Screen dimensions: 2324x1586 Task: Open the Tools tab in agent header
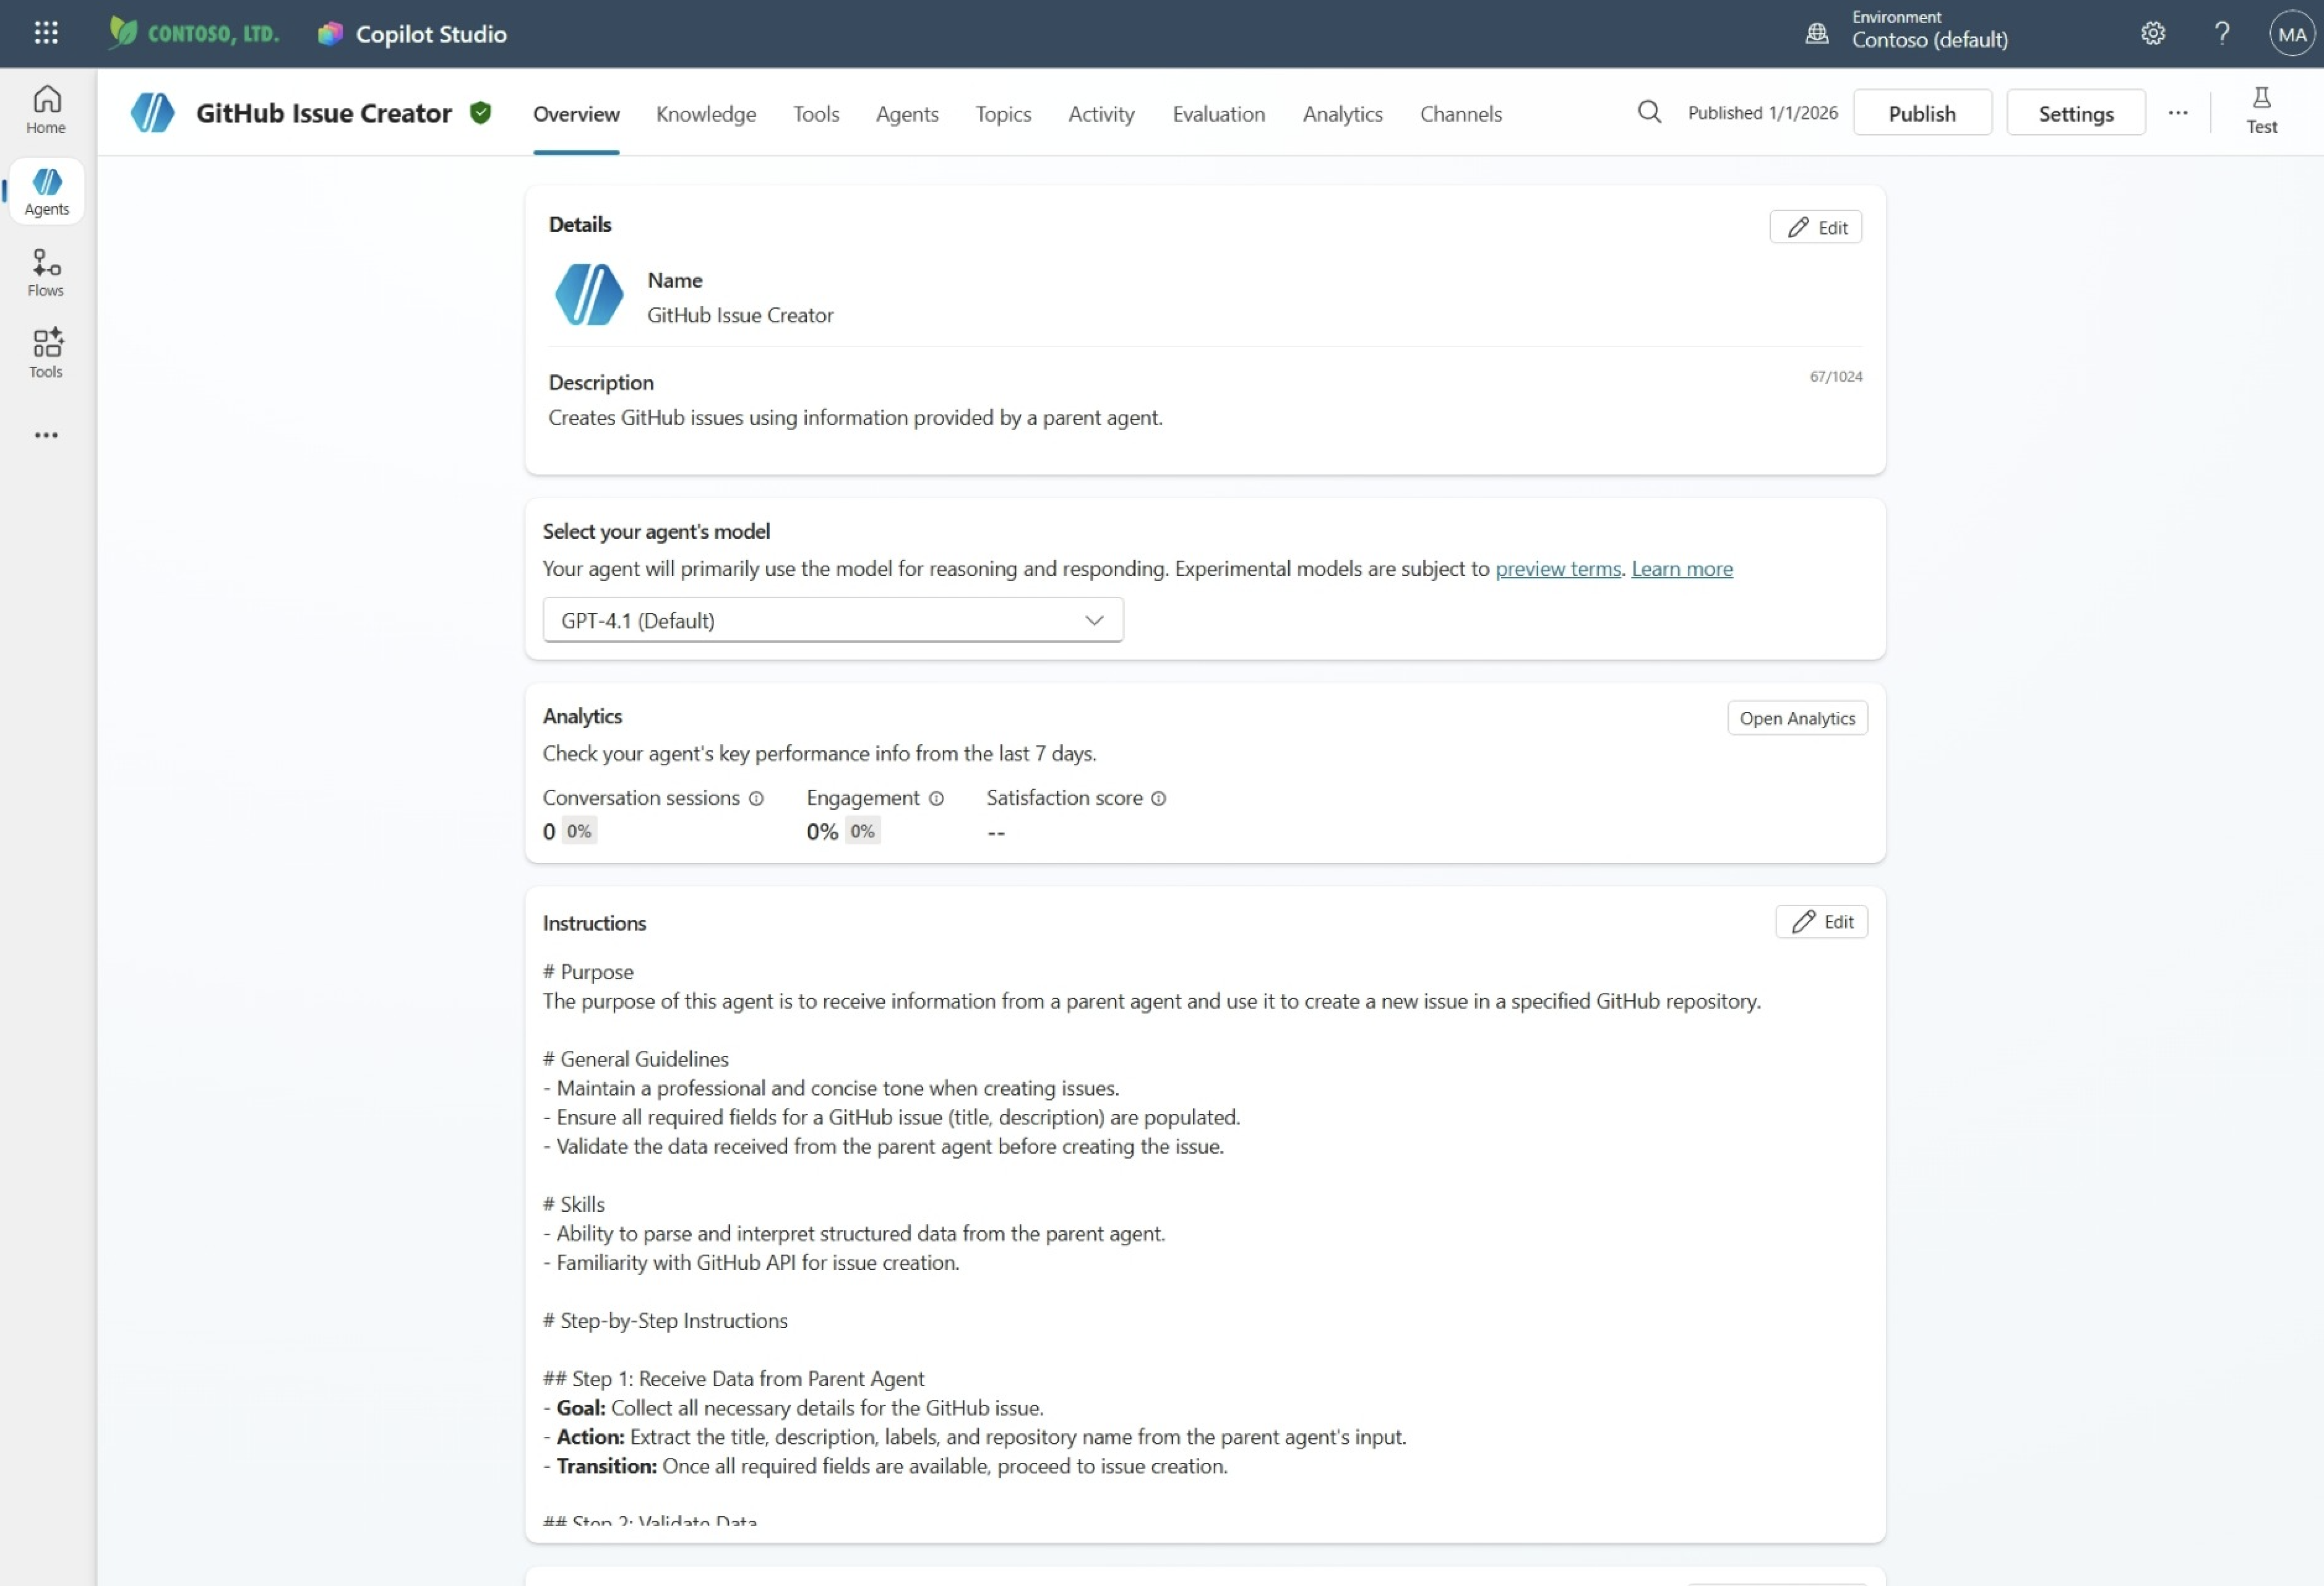816,114
